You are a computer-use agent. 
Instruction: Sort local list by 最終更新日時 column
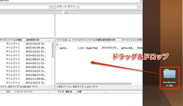click(37, 40)
